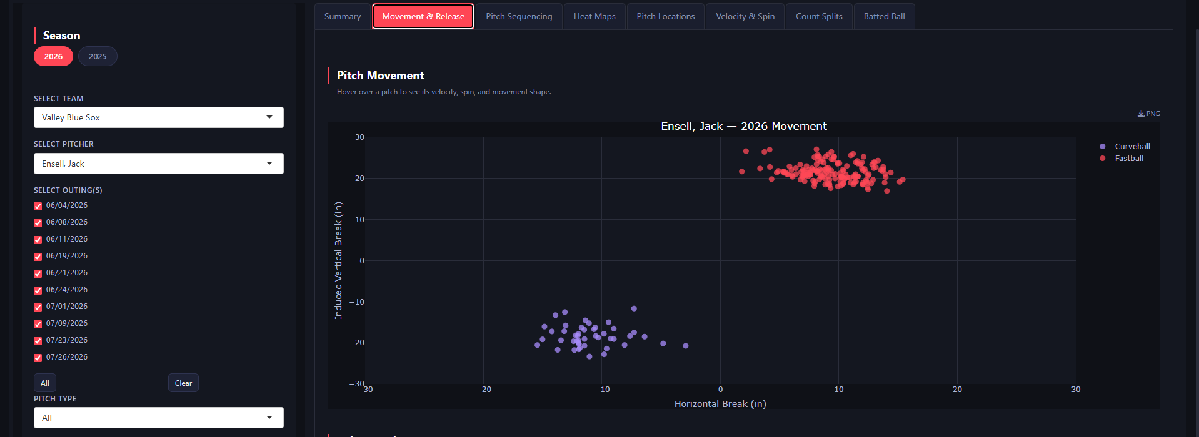Screen dimensions: 1199x437
Task: Clear the selected outings
Action: (x=183, y=383)
